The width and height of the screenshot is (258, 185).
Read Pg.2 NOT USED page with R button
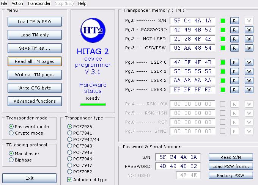coord(234,39)
